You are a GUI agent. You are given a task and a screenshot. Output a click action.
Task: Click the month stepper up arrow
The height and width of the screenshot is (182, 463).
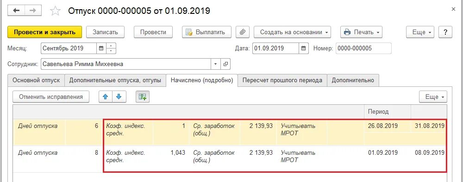111,46
